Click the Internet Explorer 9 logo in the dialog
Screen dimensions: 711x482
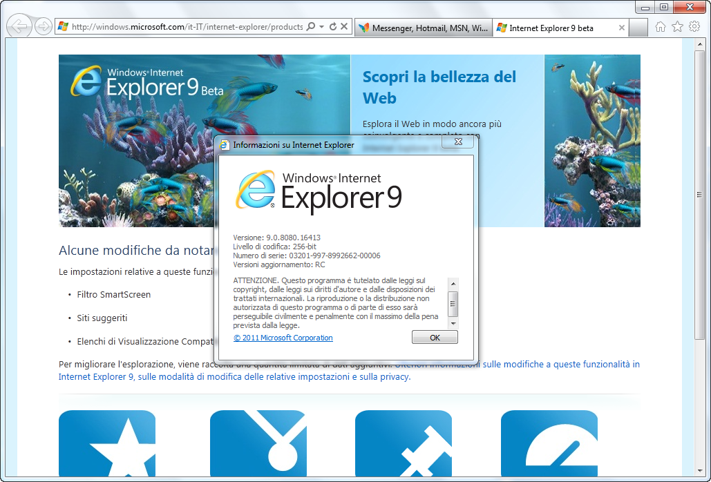pyautogui.click(x=319, y=191)
